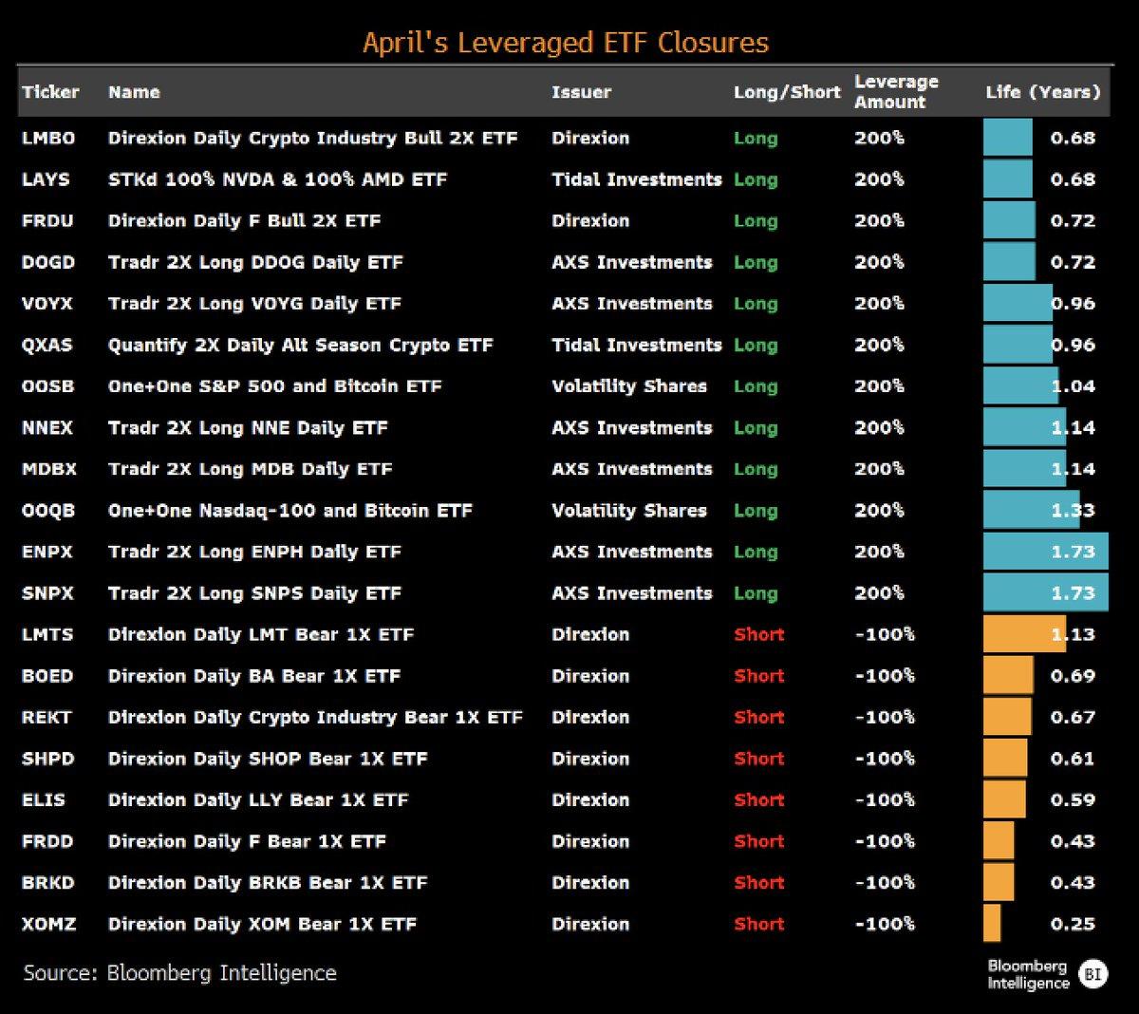Click the 0.61 life value in SHPD row
The height and width of the screenshot is (1014, 1139).
1073,759
